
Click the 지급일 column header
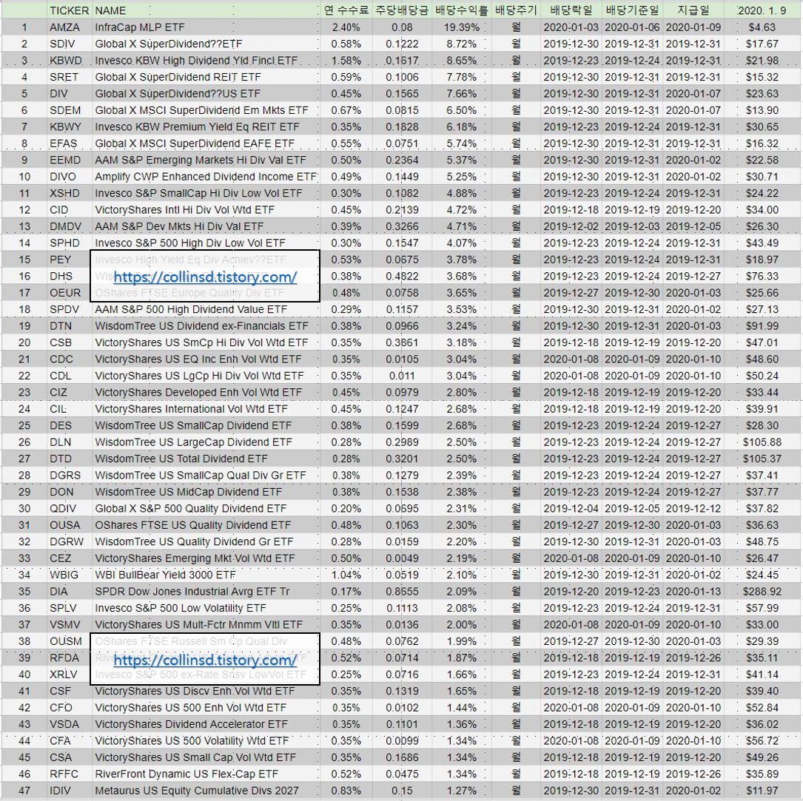(693, 10)
